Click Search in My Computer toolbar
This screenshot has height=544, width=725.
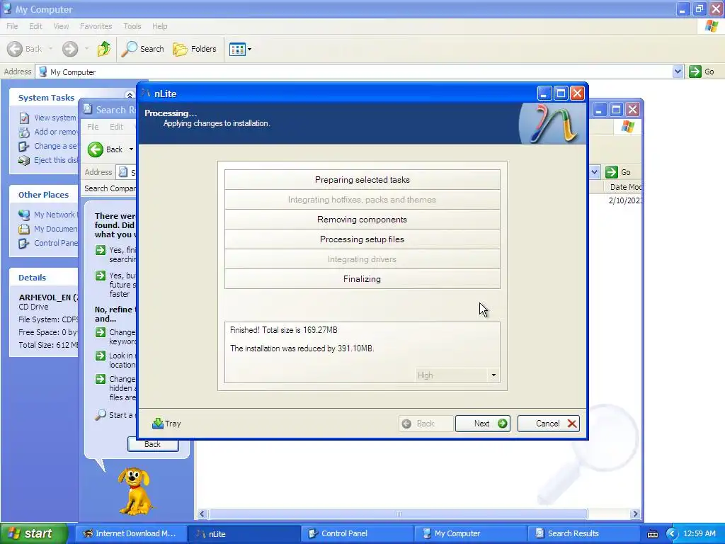coord(142,49)
